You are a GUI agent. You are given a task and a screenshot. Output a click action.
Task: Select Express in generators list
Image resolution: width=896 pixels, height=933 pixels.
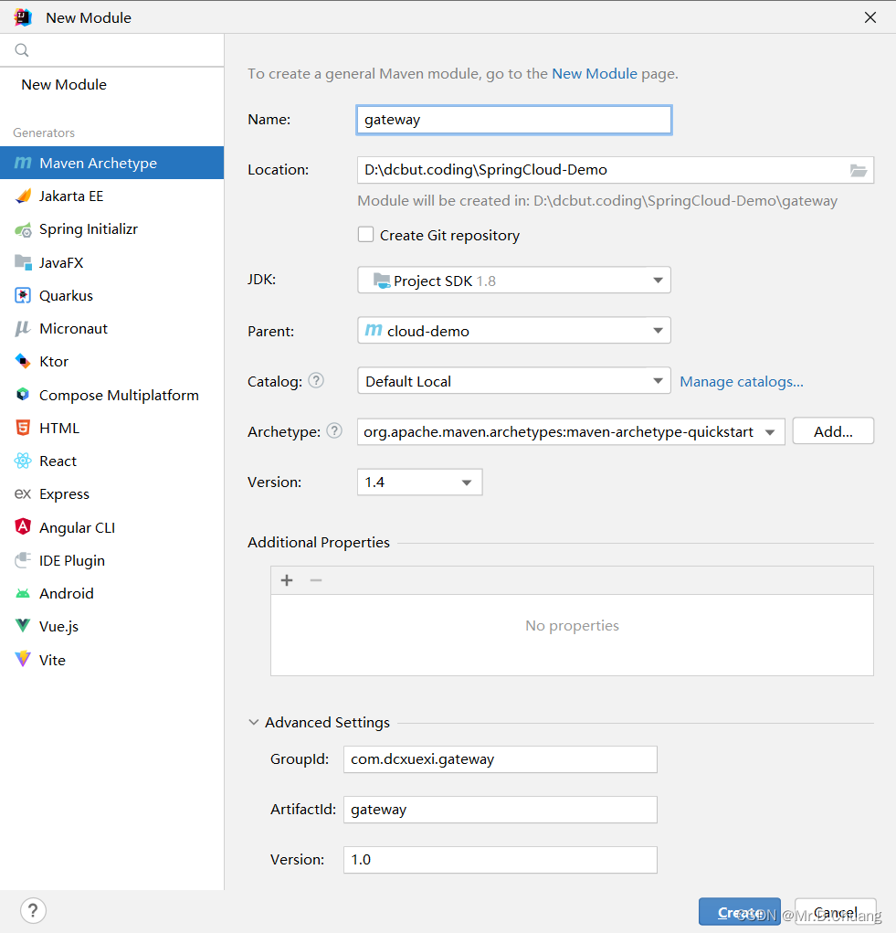[111, 493]
